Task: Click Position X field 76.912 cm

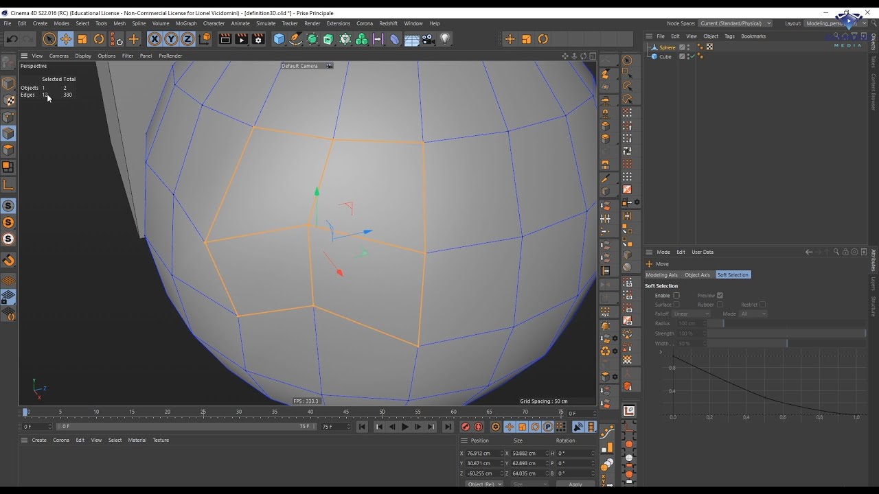Action: point(483,454)
